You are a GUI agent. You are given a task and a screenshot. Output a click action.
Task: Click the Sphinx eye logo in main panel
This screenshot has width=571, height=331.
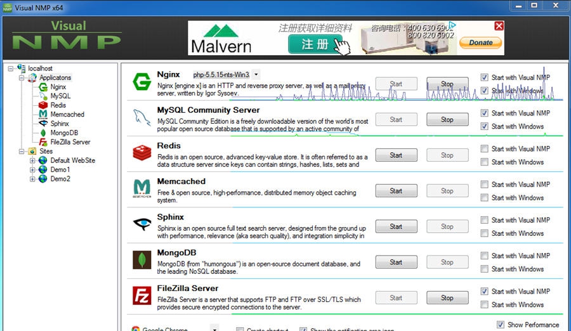tap(141, 223)
